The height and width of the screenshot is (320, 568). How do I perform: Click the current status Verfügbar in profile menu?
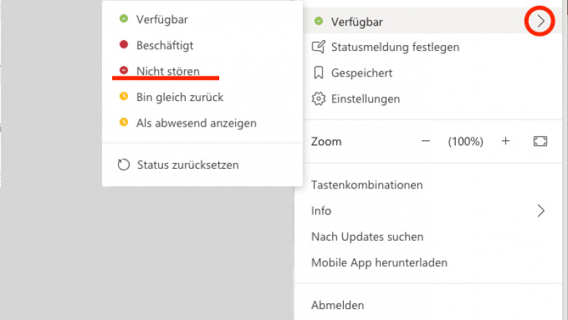coord(357,22)
